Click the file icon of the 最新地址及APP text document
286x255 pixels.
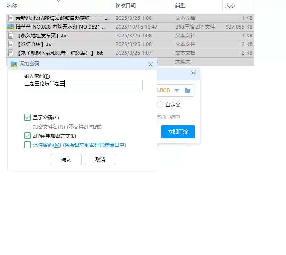click(x=11, y=18)
